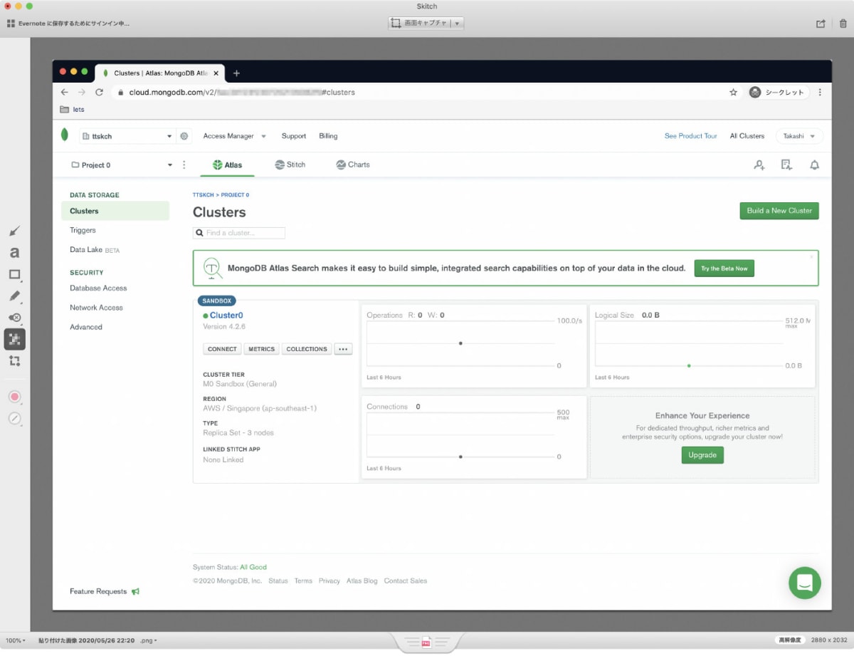Click the MongoDB leaf logo

65,135
